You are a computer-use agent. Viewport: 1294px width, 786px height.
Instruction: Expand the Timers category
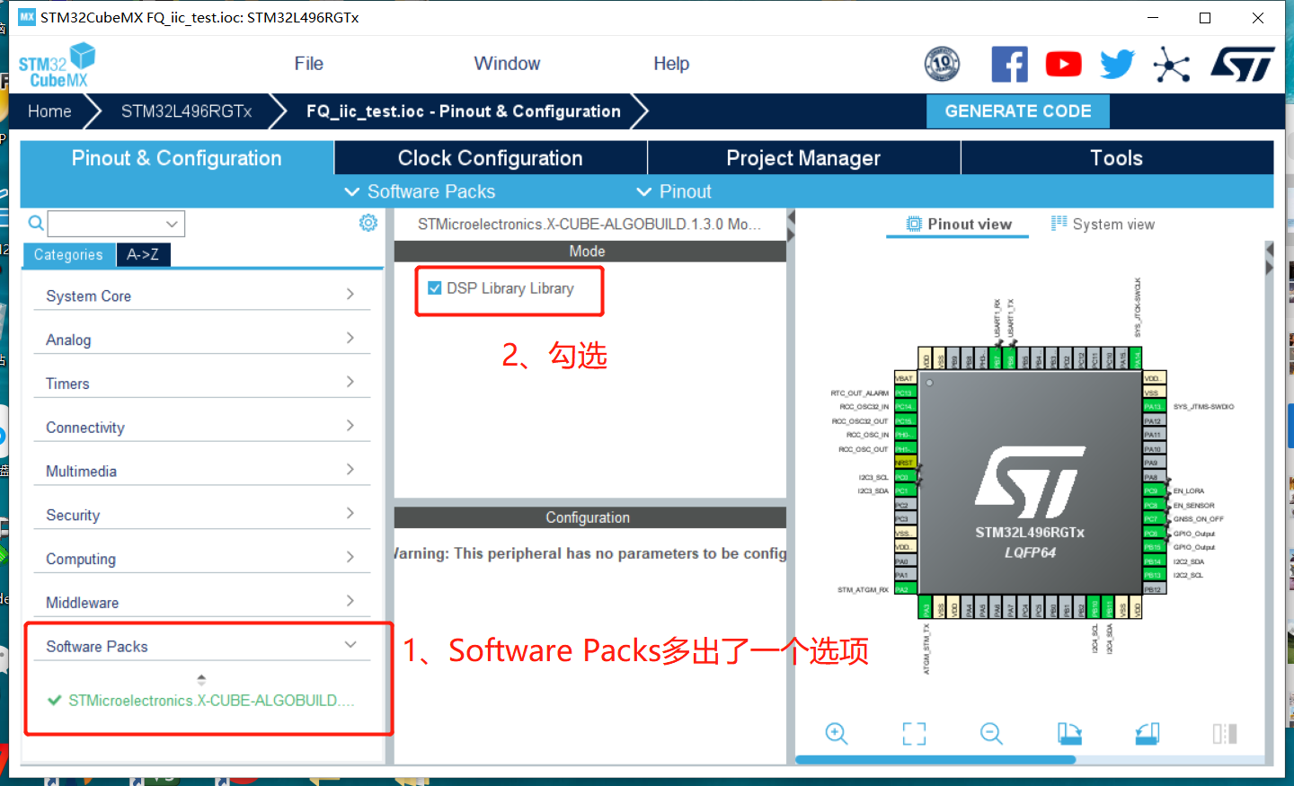tap(201, 384)
